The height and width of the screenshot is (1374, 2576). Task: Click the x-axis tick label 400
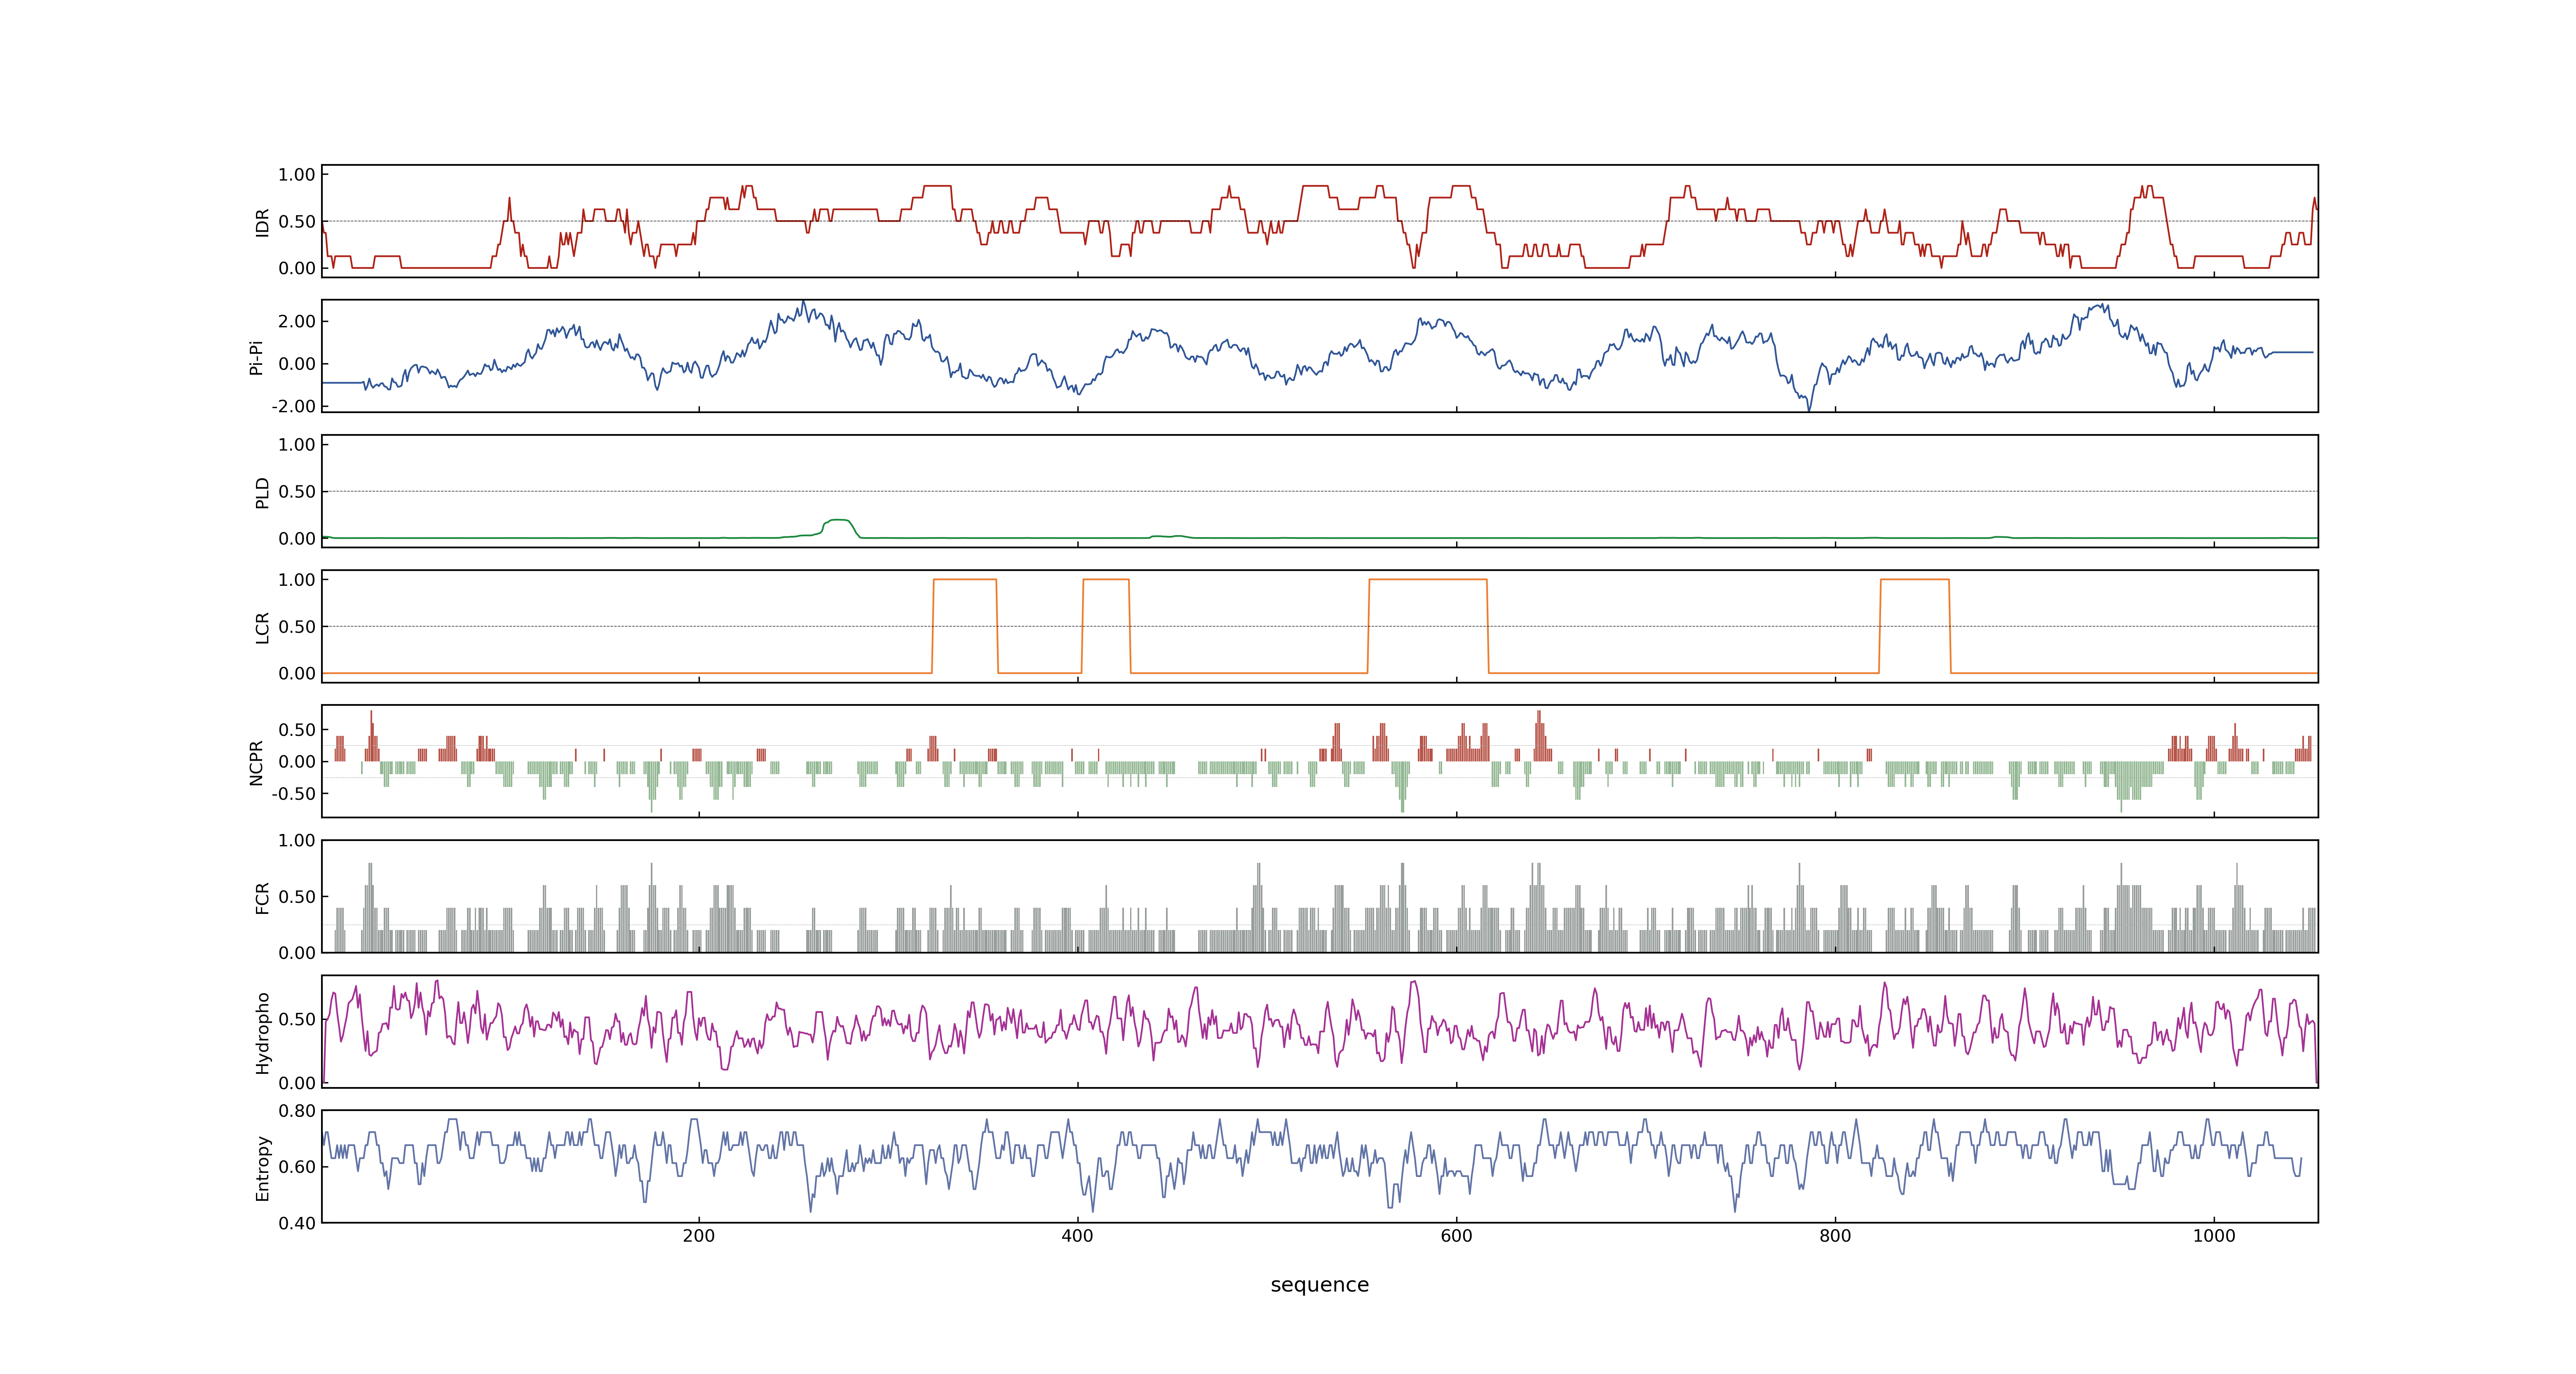pos(1077,1236)
